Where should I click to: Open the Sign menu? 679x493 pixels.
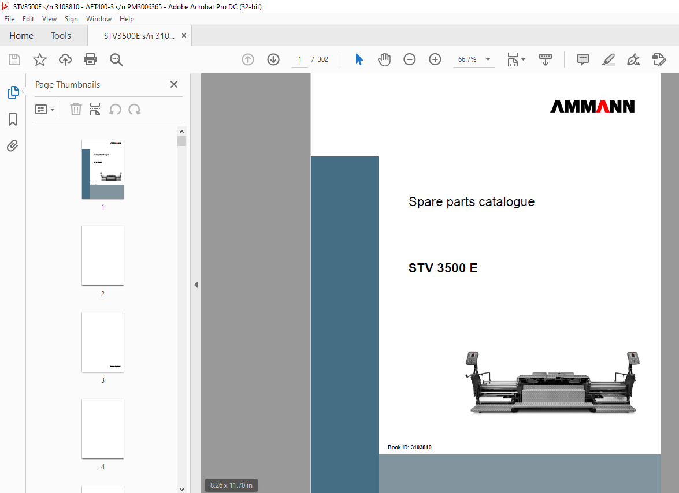[71, 18]
